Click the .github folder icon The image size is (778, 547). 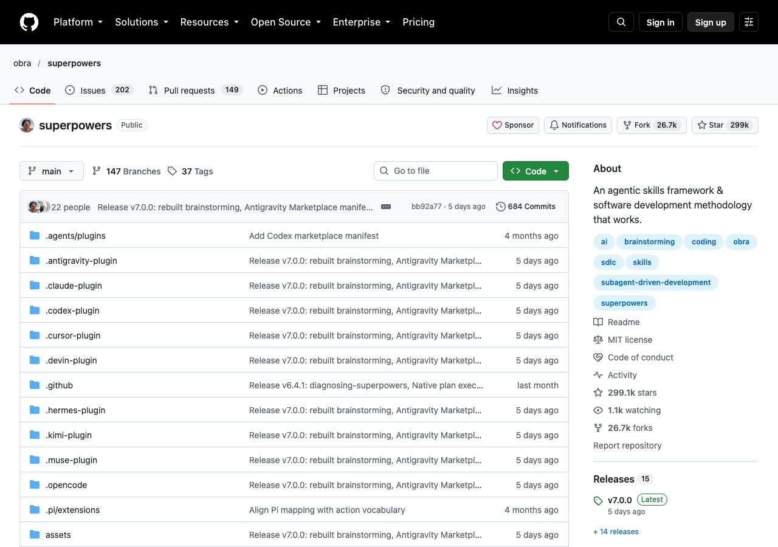(35, 385)
